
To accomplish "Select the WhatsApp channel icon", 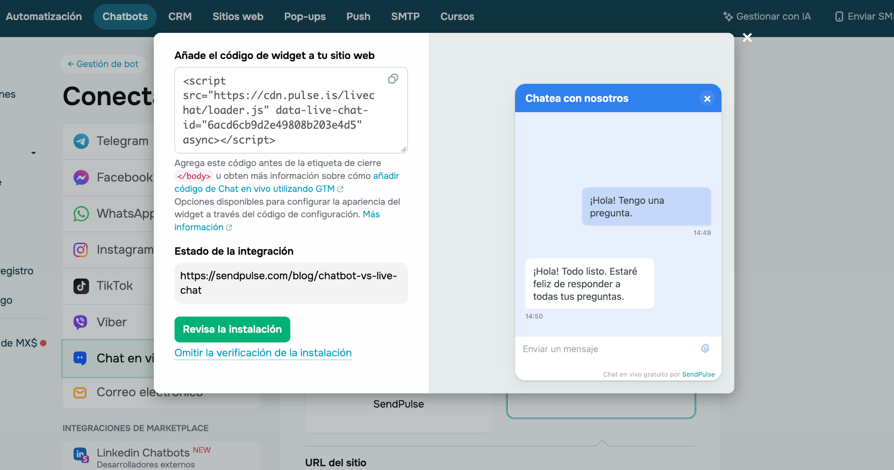I will click(x=81, y=213).
